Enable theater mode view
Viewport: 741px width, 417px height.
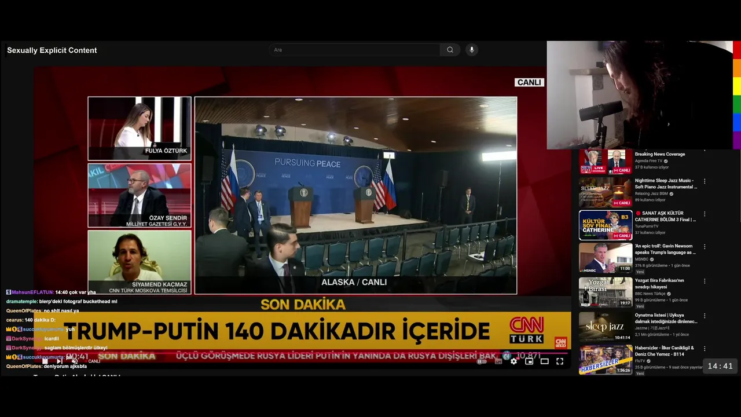coord(544,361)
